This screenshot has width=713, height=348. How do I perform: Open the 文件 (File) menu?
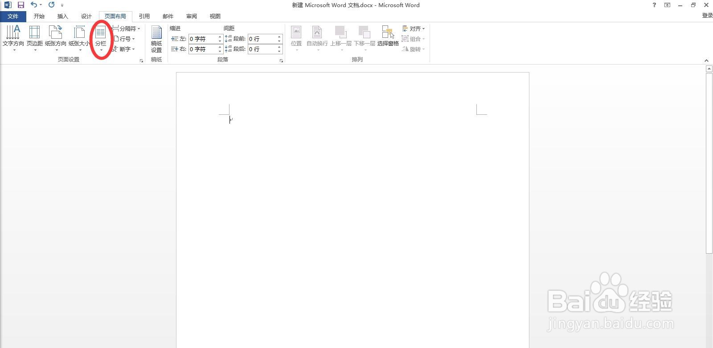point(13,16)
